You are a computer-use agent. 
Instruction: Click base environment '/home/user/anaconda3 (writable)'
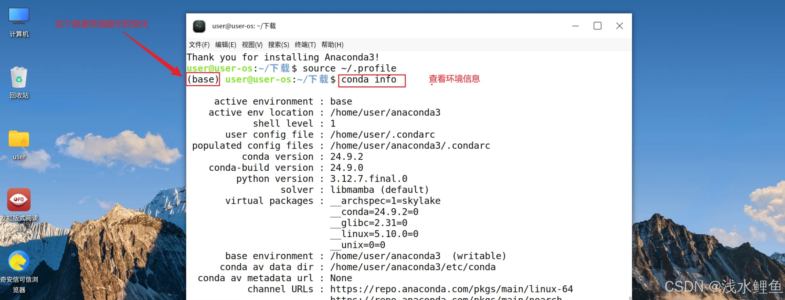click(x=418, y=256)
